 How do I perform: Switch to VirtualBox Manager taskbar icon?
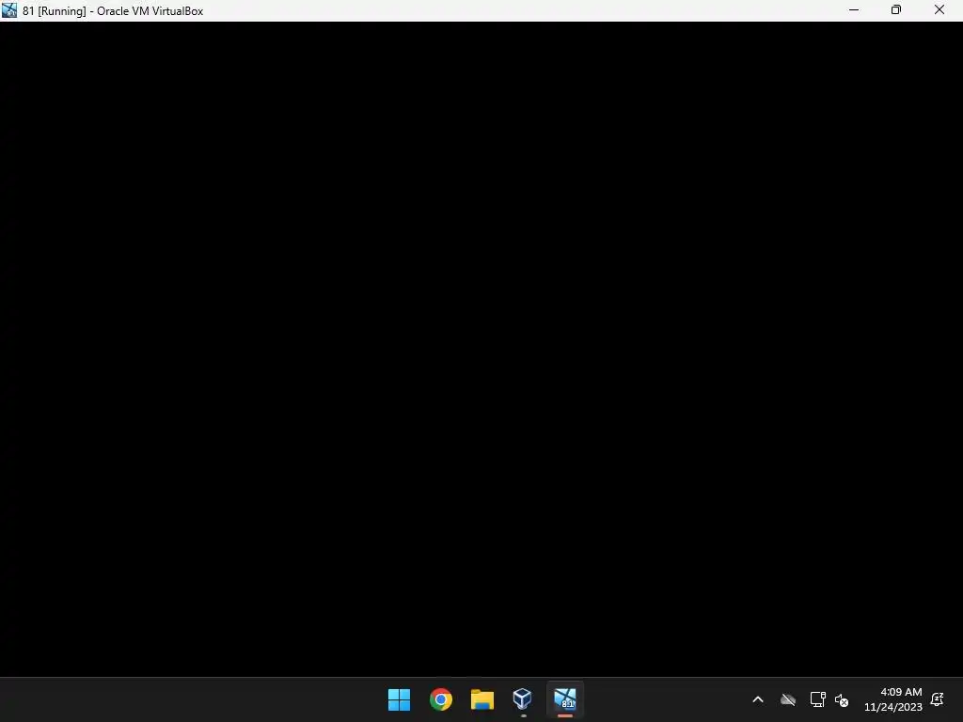pyautogui.click(x=523, y=699)
